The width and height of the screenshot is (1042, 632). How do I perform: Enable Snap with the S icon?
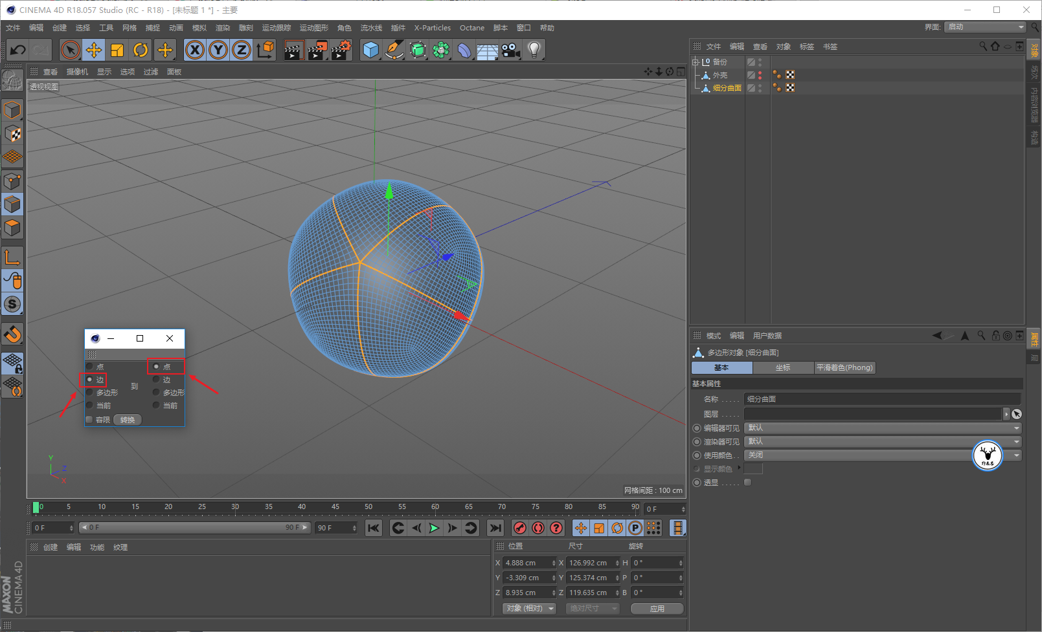point(12,304)
